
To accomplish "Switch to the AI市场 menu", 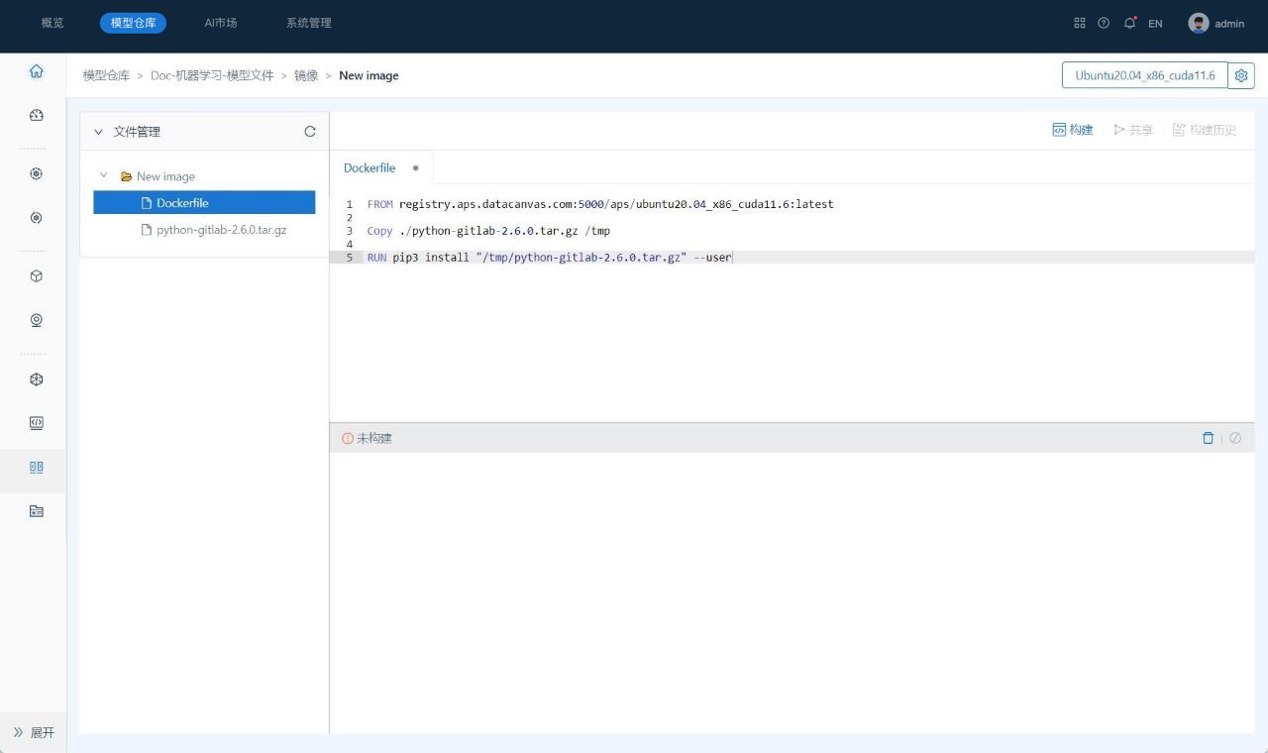I will click(221, 23).
